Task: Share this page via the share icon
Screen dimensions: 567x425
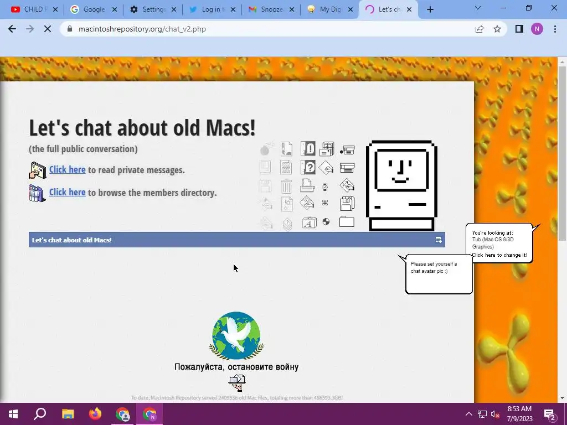Action: [x=480, y=29]
